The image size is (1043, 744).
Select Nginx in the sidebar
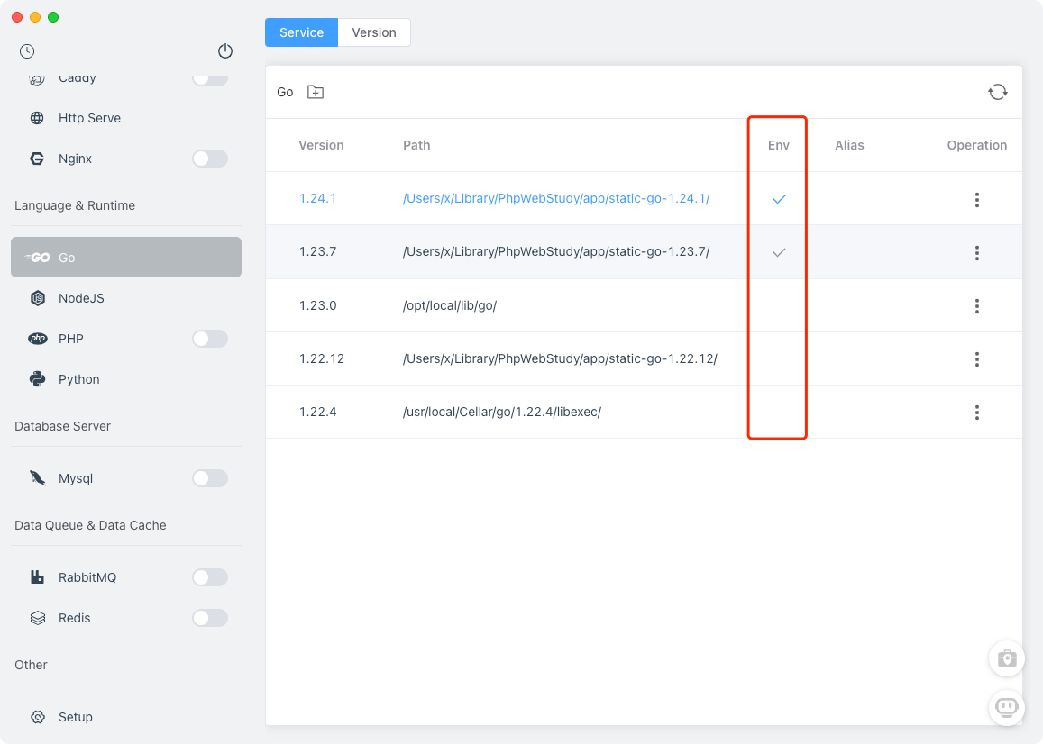[126, 159]
